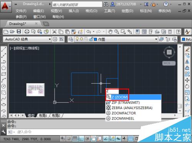The image size is (192, 143).
Task: Select the Rectangle draw tool
Action: [x=3, y=74]
